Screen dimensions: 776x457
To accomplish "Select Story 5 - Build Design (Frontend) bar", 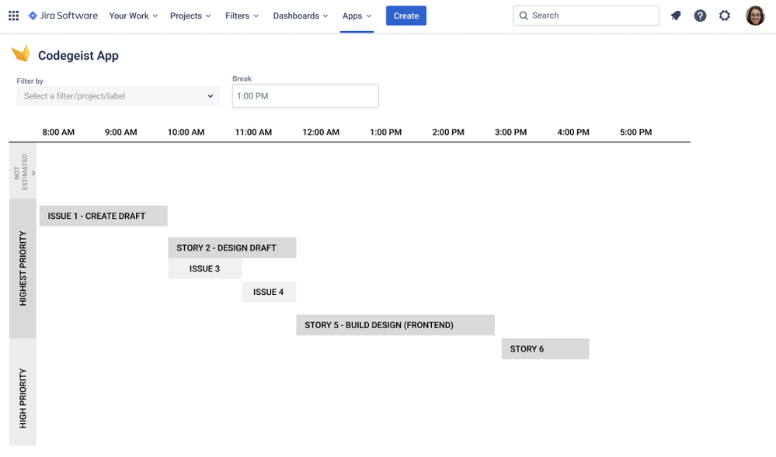I will click(x=395, y=325).
